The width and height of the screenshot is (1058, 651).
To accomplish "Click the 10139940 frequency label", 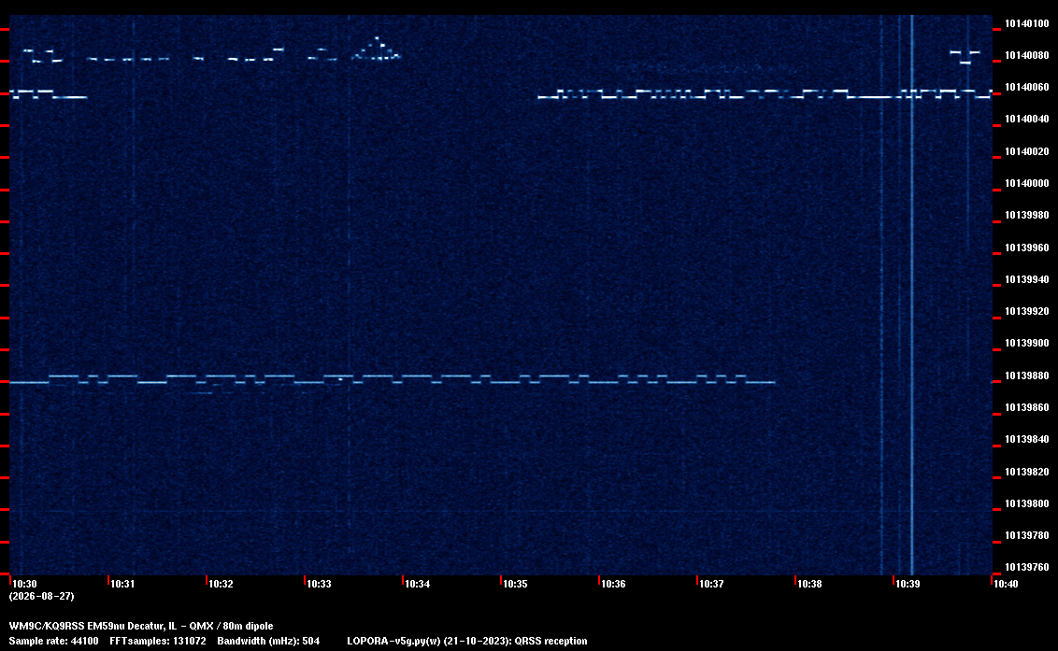I will [x=1027, y=279].
